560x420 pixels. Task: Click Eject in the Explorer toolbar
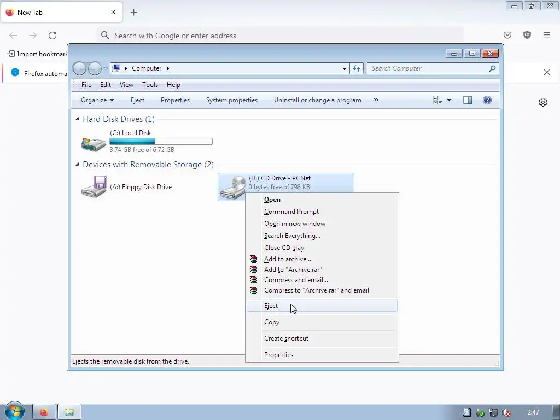tap(137, 100)
